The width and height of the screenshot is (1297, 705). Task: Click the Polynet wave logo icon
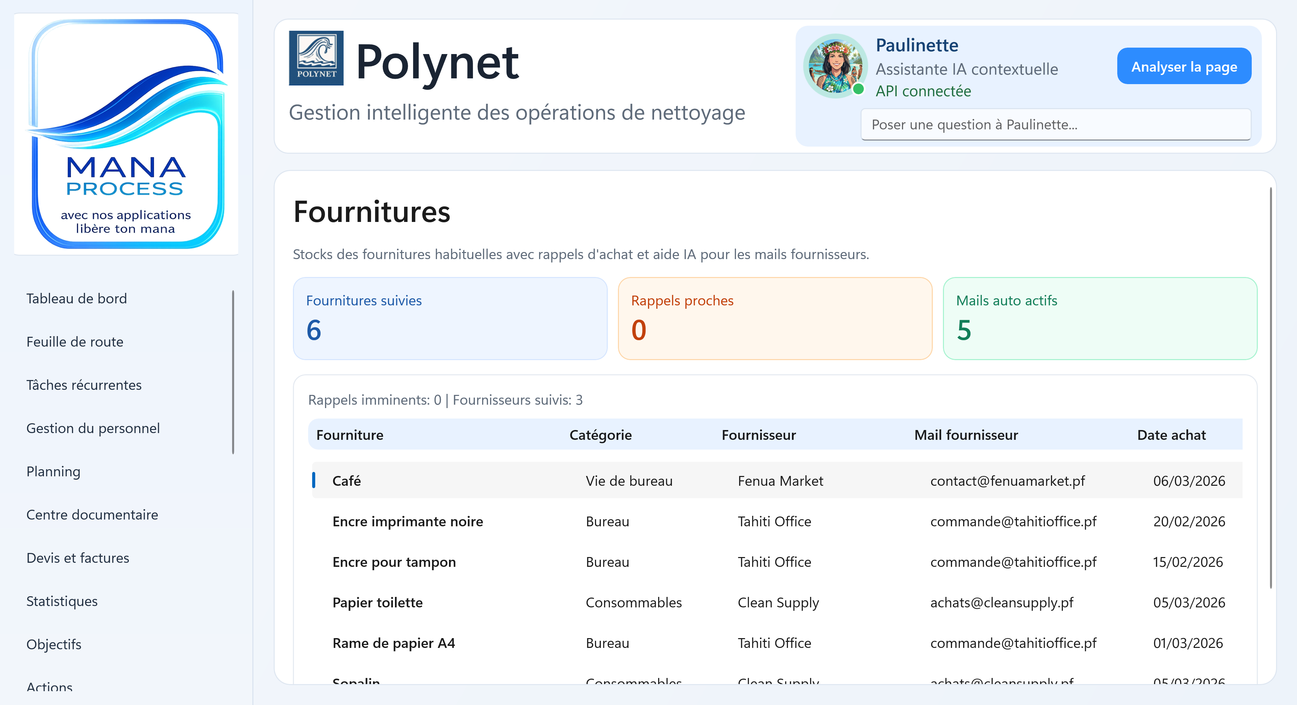coord(316,58)
